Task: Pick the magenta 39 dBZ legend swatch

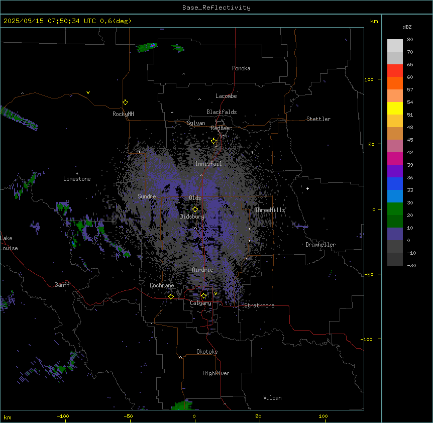Action: (395, 159)
